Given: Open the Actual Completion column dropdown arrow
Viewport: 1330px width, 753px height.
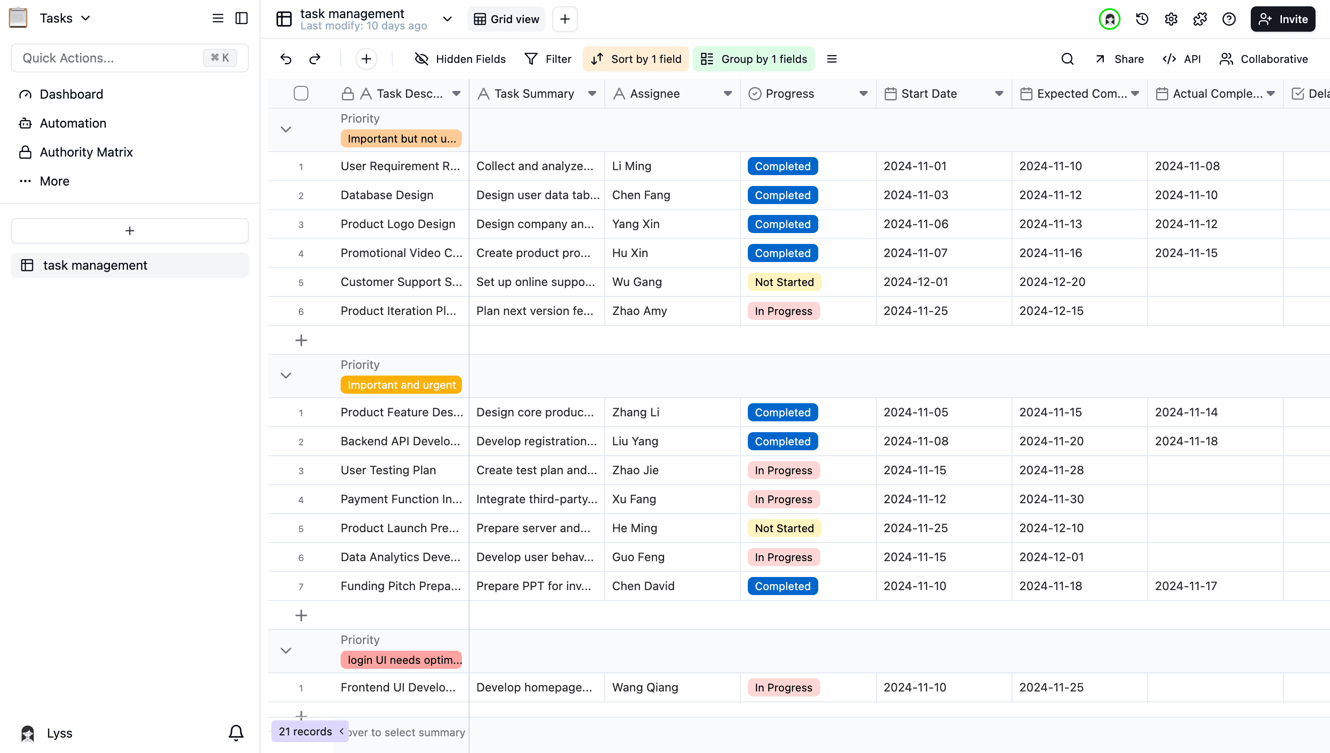Looking at the screenshot, I should (1271, 94).
